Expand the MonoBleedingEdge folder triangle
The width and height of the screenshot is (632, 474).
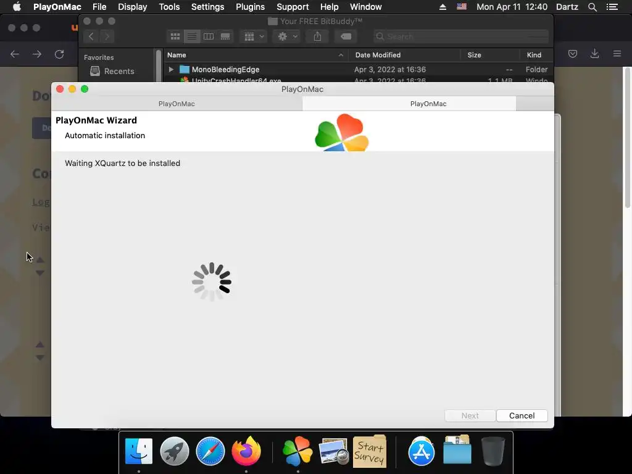pos(171,69)
